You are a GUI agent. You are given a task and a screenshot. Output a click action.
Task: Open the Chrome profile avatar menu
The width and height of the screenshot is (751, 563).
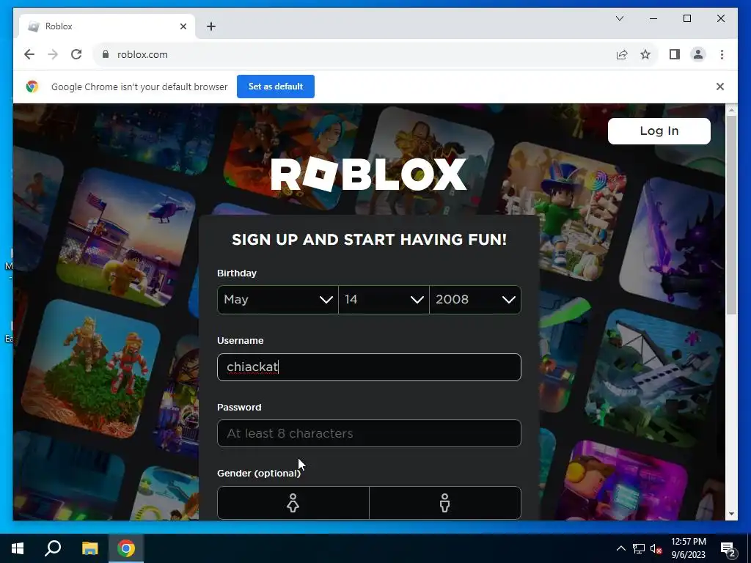698,54
